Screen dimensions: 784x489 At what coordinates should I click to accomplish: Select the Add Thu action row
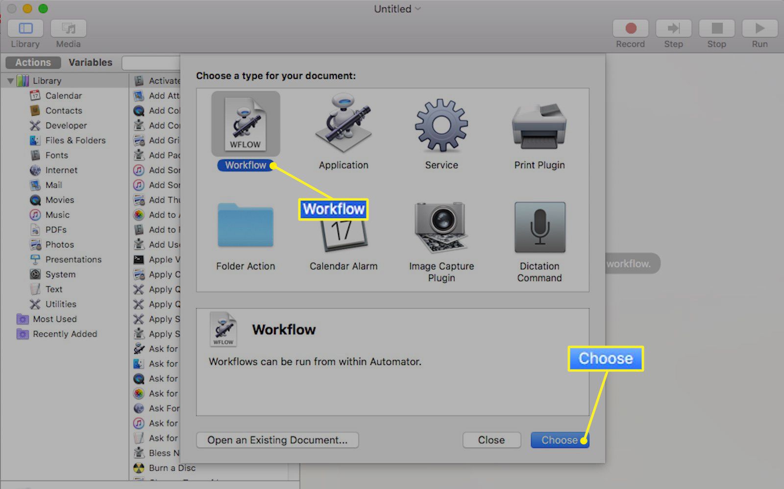click(x=157, y=200)
